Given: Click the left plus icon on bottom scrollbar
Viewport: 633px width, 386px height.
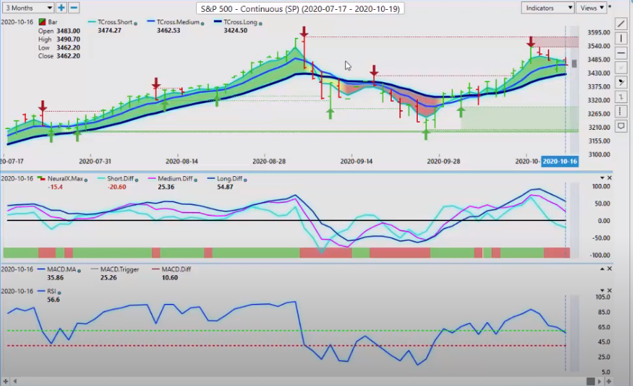Looking at the screenshot, I should click(6, 381).
